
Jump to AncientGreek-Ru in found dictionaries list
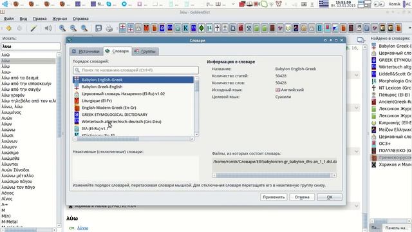[x=391, y=102]
